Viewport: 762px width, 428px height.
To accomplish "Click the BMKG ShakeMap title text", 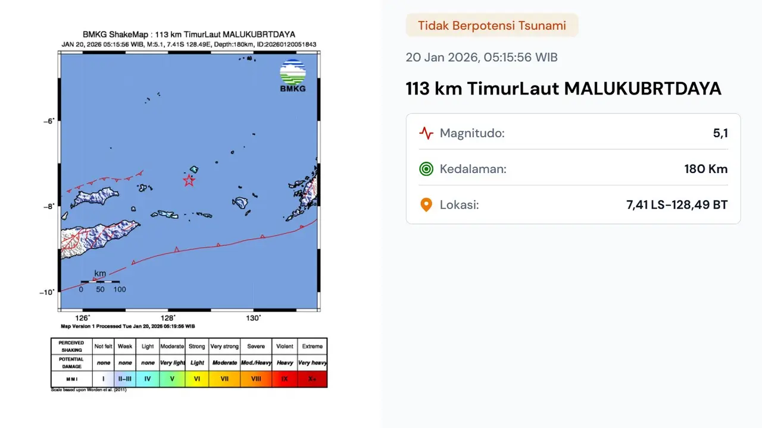I will 189,34.
